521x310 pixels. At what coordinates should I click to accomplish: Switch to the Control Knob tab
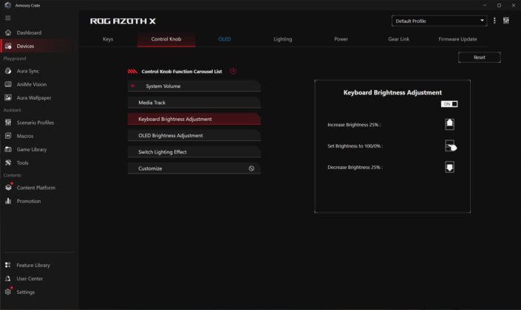pyautogui.click(x=166, y=39)
